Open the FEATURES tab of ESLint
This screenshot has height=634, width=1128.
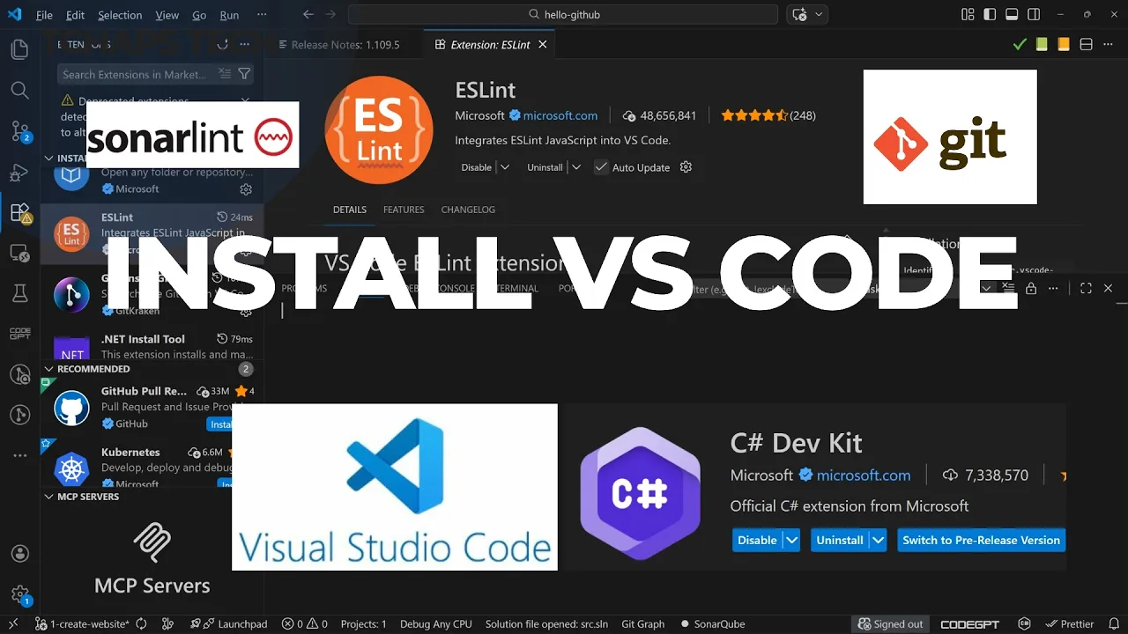click(x=404, y=210)
